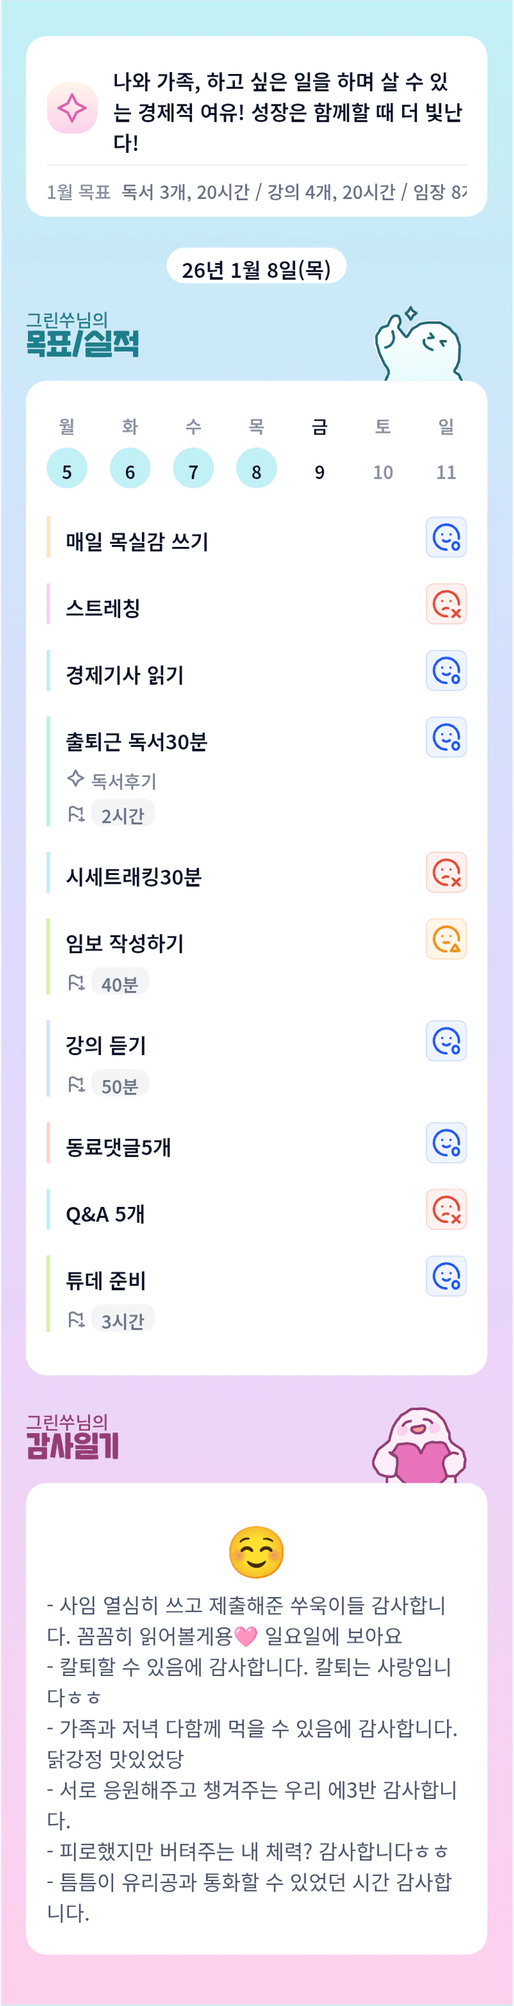The image size is (514, 2006).
Task: Click status face icon for 경제기사 읽기
Action: [446, 671]
